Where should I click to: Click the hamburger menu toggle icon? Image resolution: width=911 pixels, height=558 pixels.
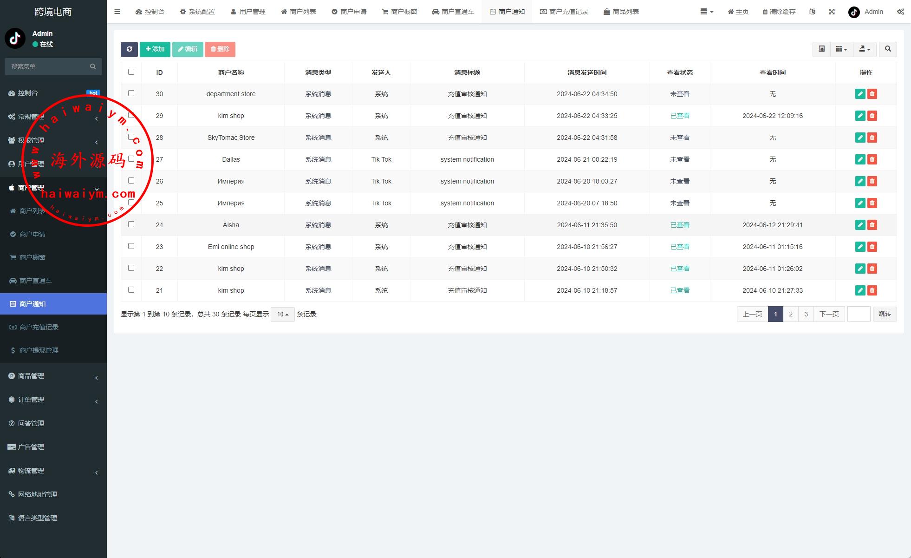tap(117, 12)
